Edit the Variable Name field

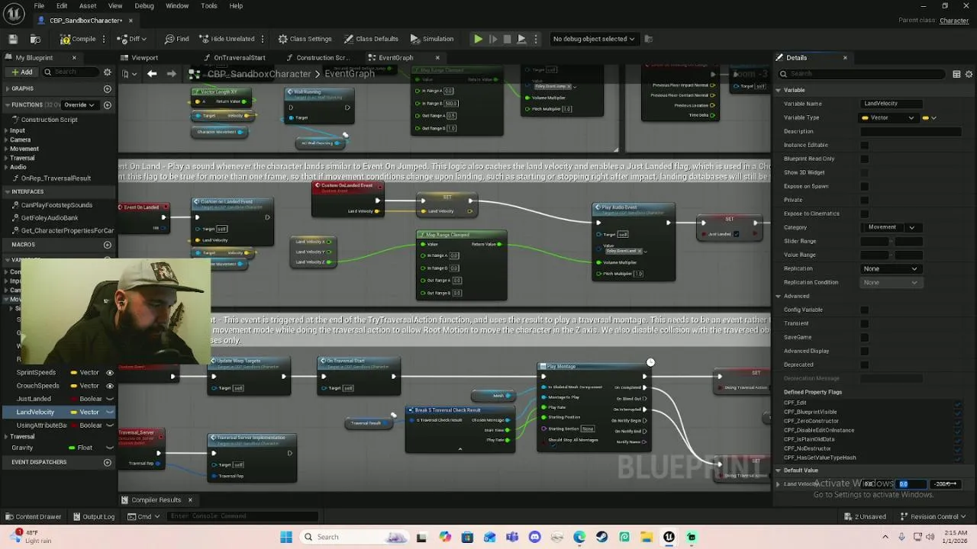[892, 104]
